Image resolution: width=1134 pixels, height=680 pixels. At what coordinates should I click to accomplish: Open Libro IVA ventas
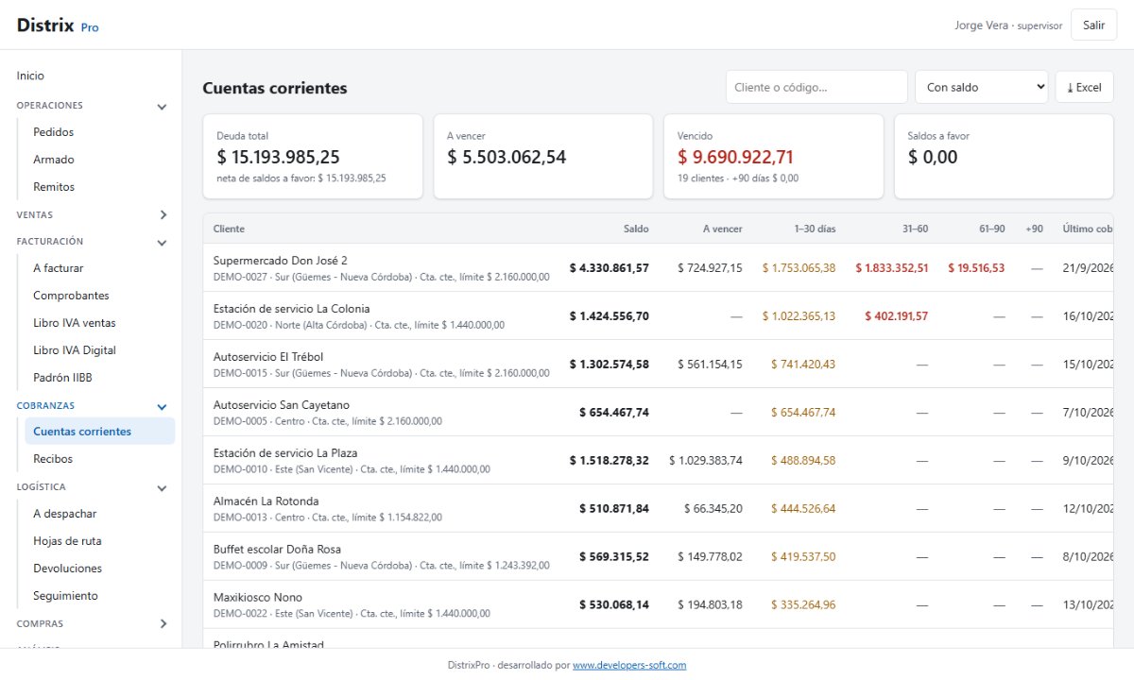pos(99,323)
